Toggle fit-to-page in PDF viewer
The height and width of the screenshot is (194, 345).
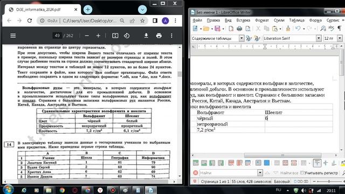[x=115, y=36]
